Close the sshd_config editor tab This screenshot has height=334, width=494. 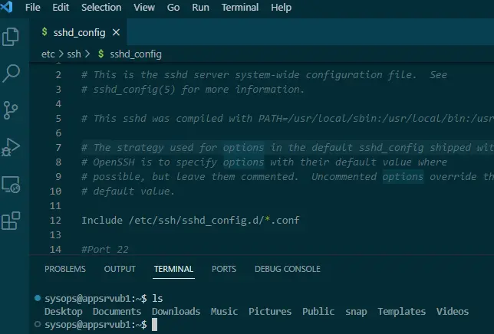point(116,32)
